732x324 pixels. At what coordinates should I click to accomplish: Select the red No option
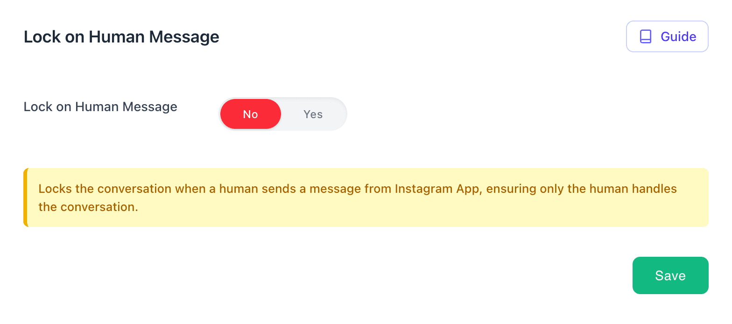[x=251, y=114]
